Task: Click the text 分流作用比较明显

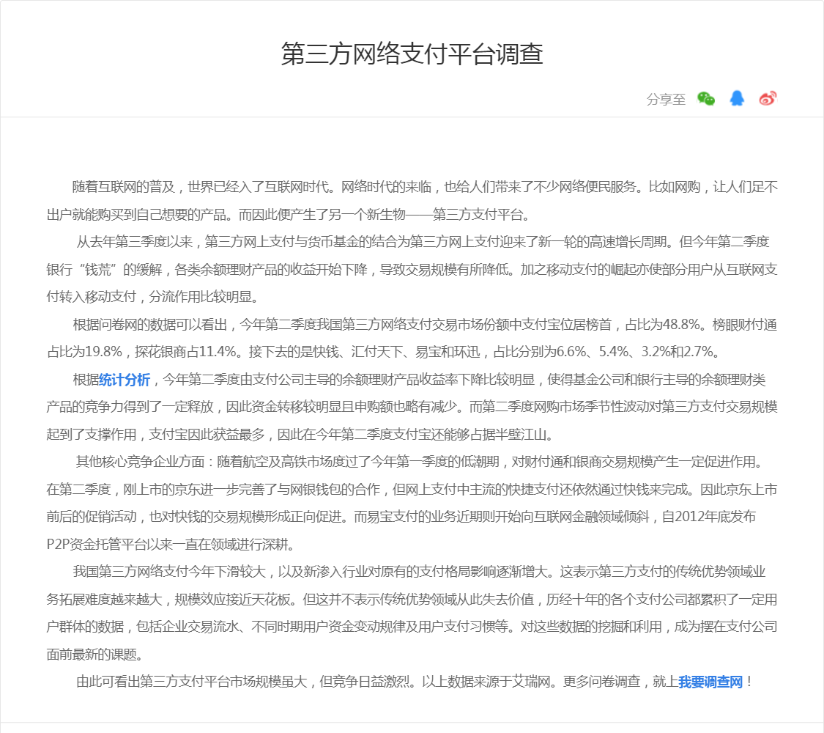Action: 200,297
